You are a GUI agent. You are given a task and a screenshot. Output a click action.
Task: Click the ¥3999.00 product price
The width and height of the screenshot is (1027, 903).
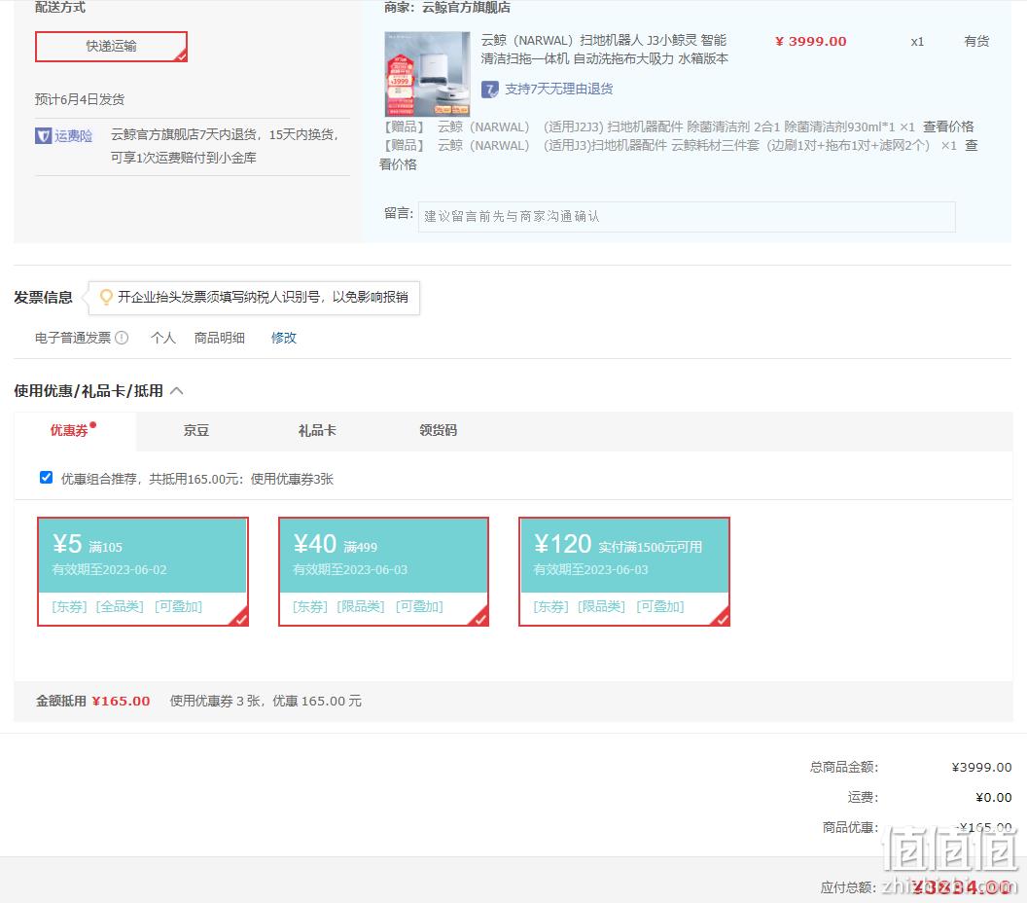point(811,41)
